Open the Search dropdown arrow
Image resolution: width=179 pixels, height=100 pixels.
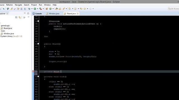click(66, 9)
